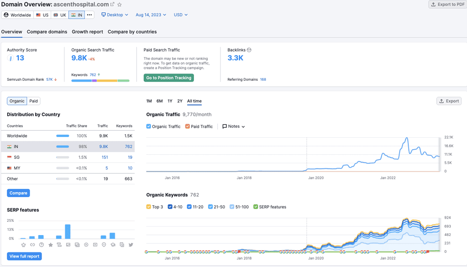Click the crown icon in SERP features
Image resolution: width=467 pixels, height=267 pixels.
pyautogui.click(x=24, y=245)
